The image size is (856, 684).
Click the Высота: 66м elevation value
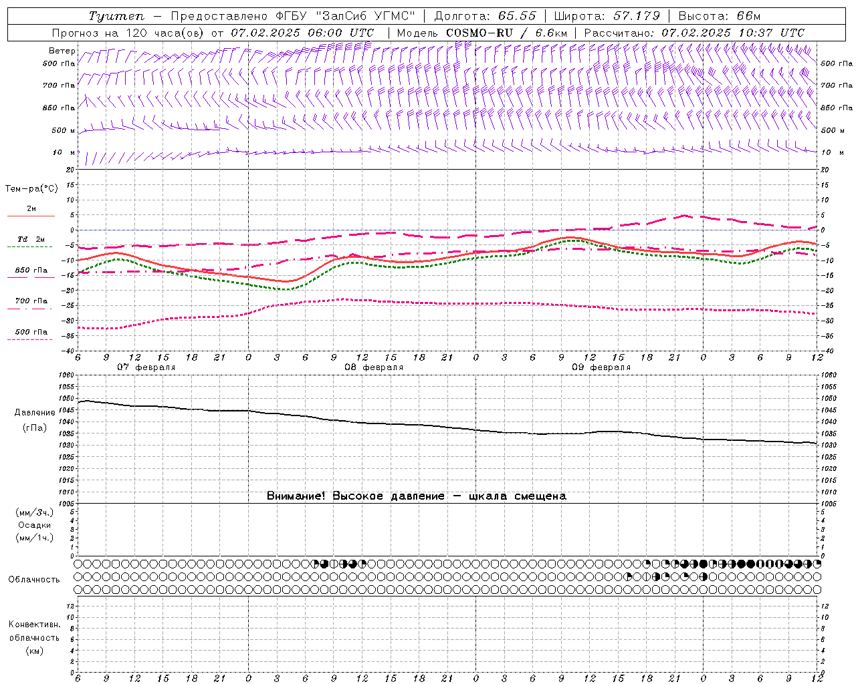pos(719,16)
